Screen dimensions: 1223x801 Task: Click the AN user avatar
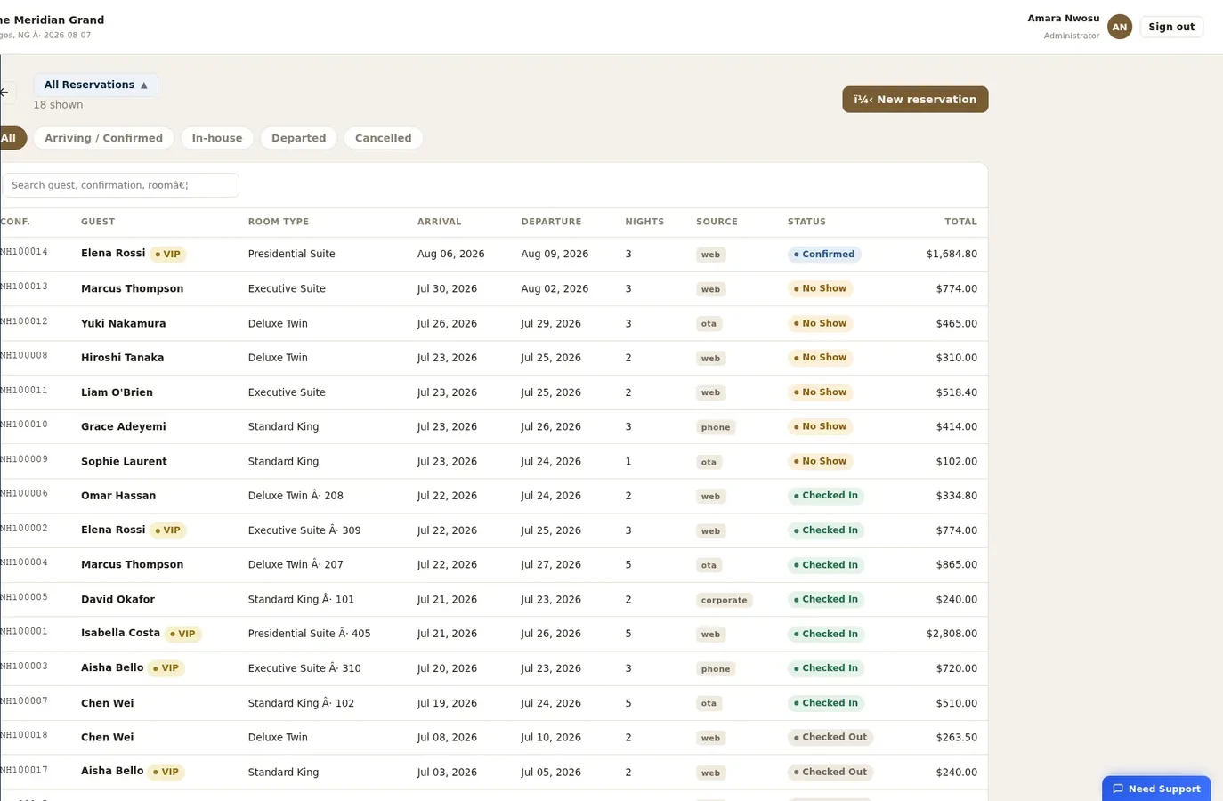pos(1119,27)
